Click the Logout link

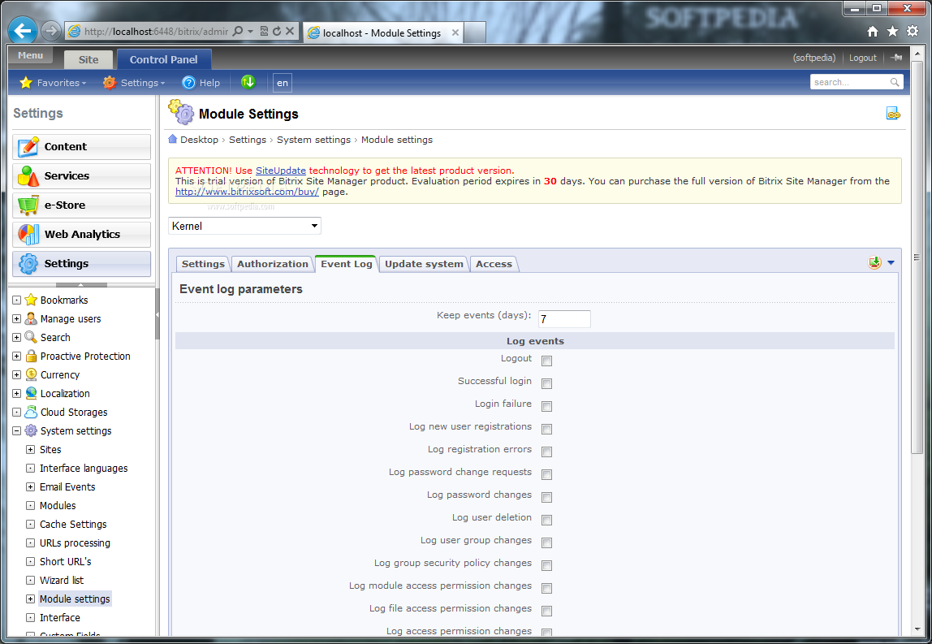coord(862,58)
